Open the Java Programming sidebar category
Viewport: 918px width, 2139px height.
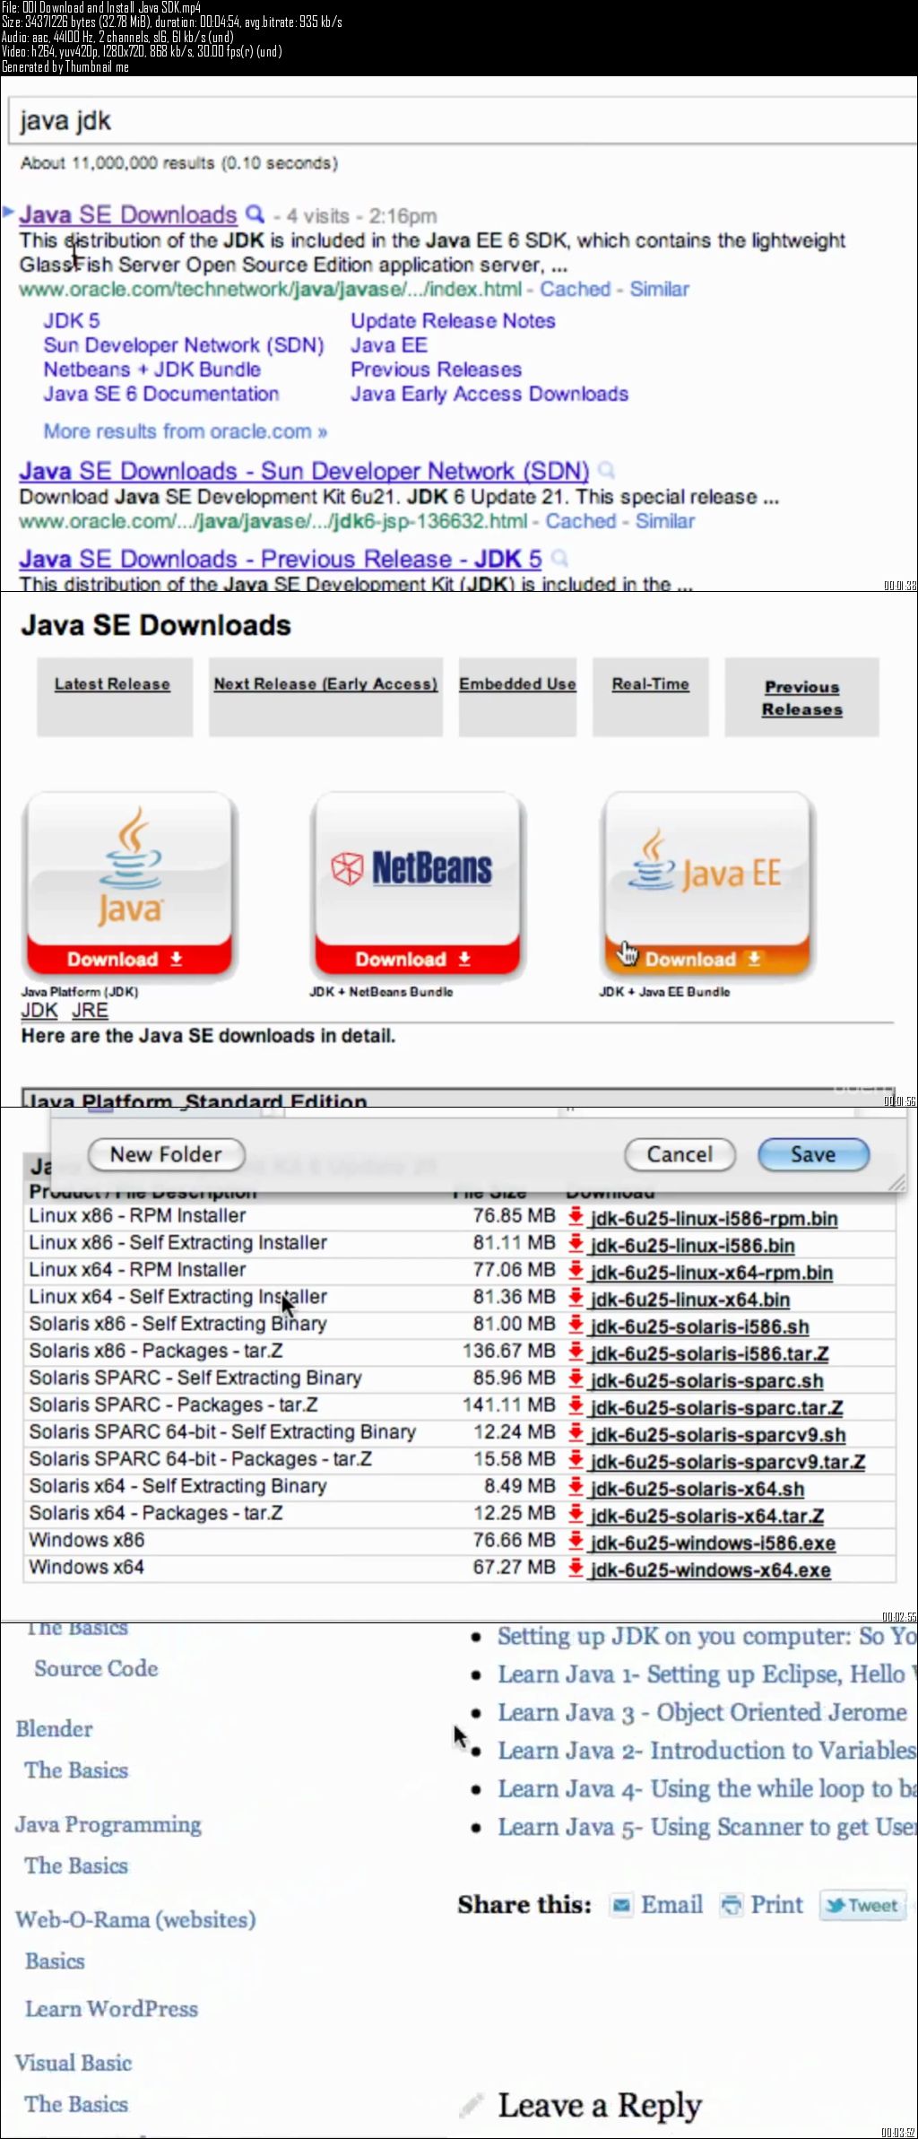click(108, 1824)
